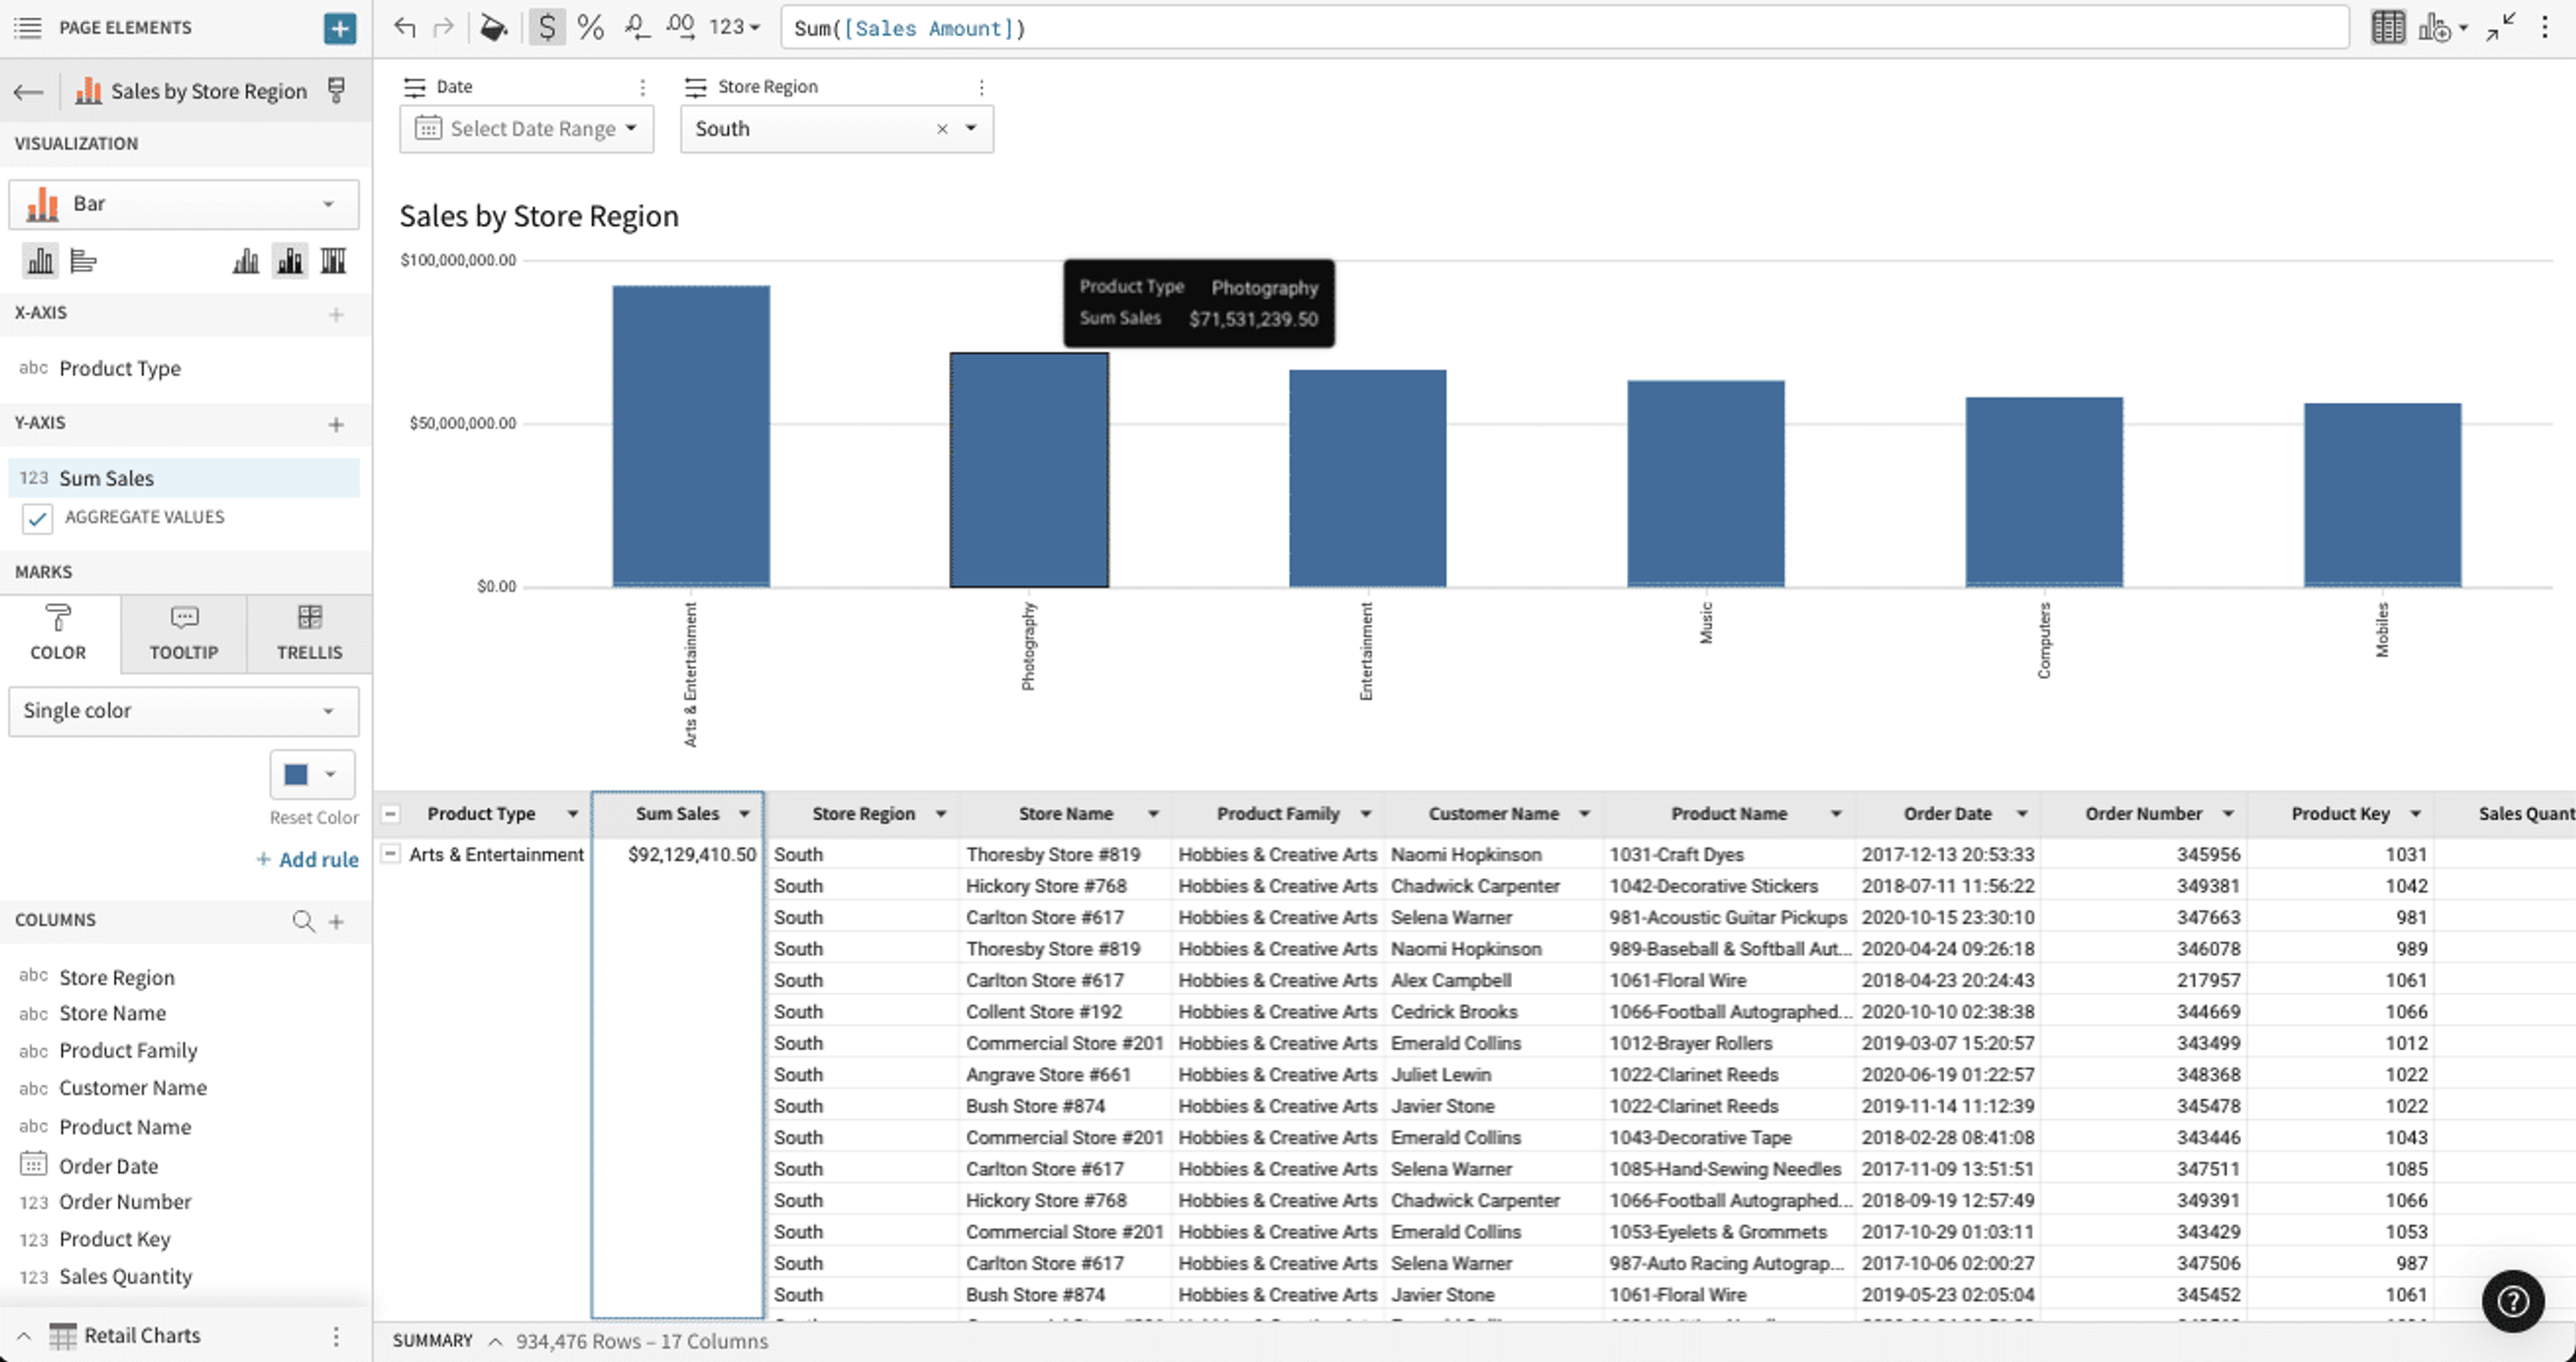Edit the Sum([Sales Amount]) formula bar
Viewport: 2576px width, 1362px height.
coord(1564,28)
